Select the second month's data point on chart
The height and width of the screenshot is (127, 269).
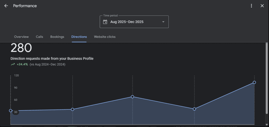pyautogui.click(x=73, y=109)
